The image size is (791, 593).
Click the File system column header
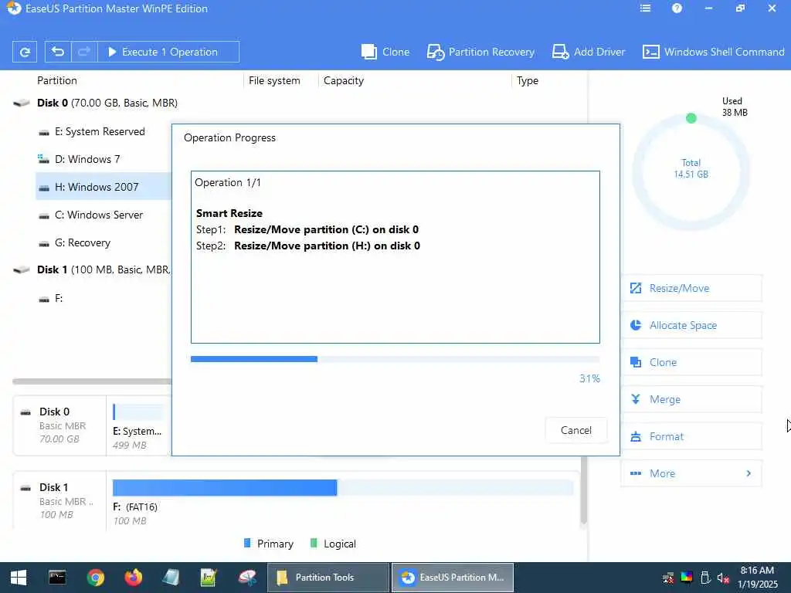[274, 80]
